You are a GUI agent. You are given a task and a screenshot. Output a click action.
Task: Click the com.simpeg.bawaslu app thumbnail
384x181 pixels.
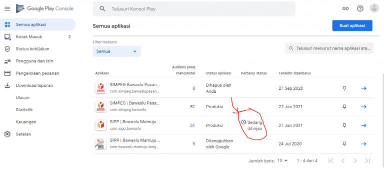tap(100, 107)
